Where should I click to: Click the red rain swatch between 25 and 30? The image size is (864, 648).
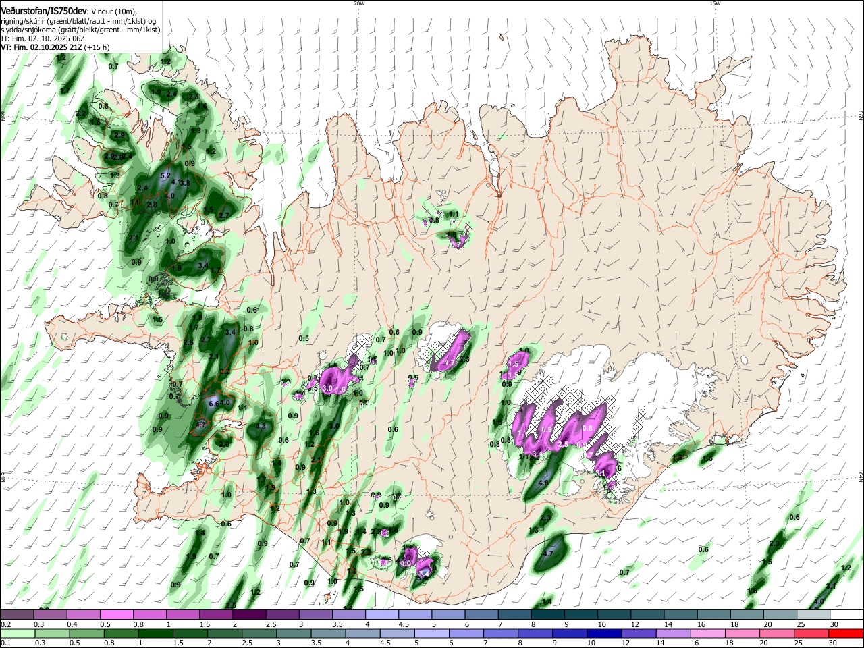(x=811, y=633)
